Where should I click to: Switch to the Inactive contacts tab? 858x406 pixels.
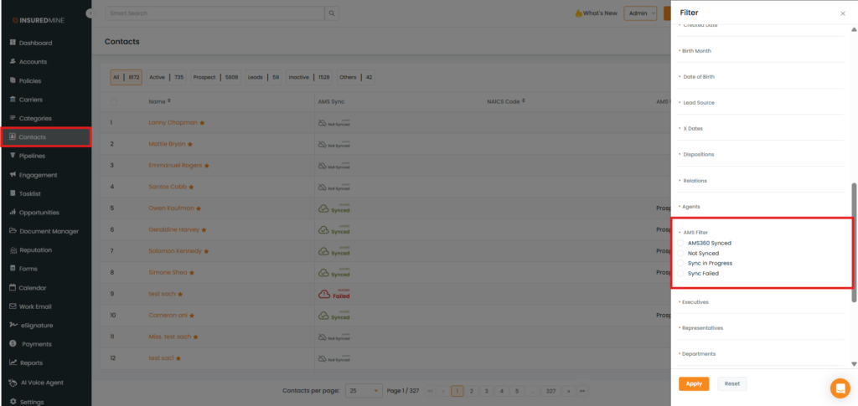point(298,77)
